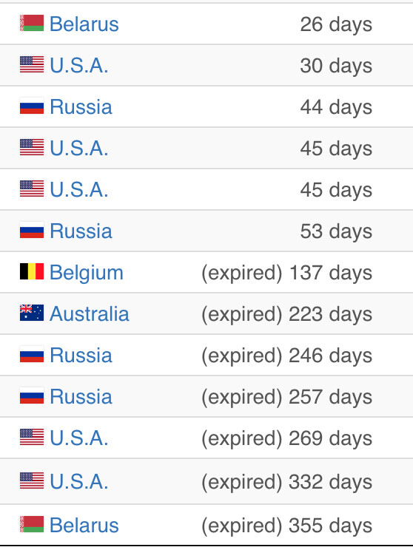Click the Belarus flag in the 26 days row
The width and height of the screenshot is (413, 550).
pyautogui.click(x=32, y=23)
